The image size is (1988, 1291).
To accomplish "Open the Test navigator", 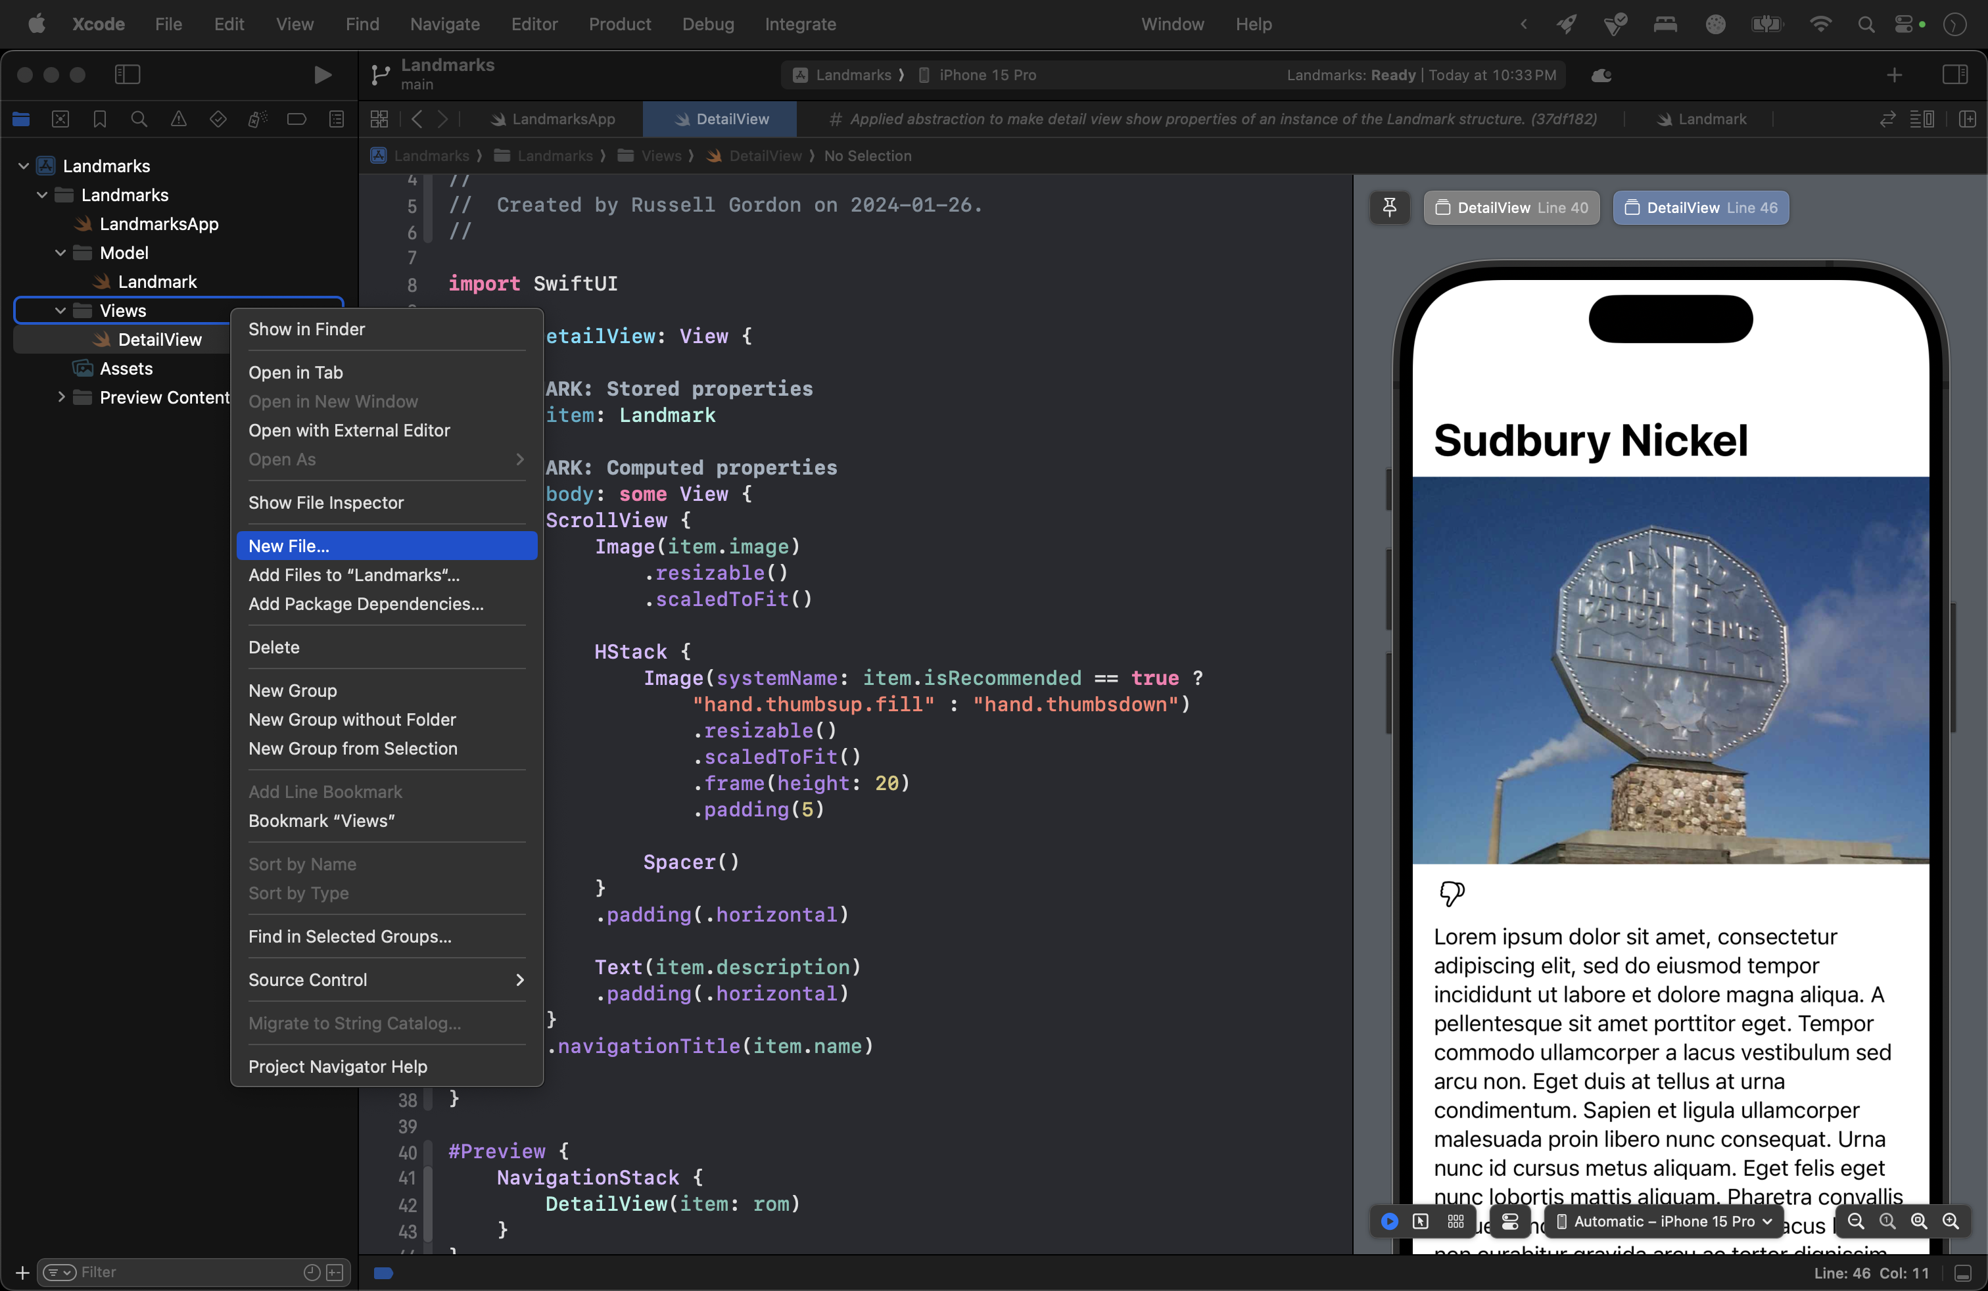I will point(218,118).
